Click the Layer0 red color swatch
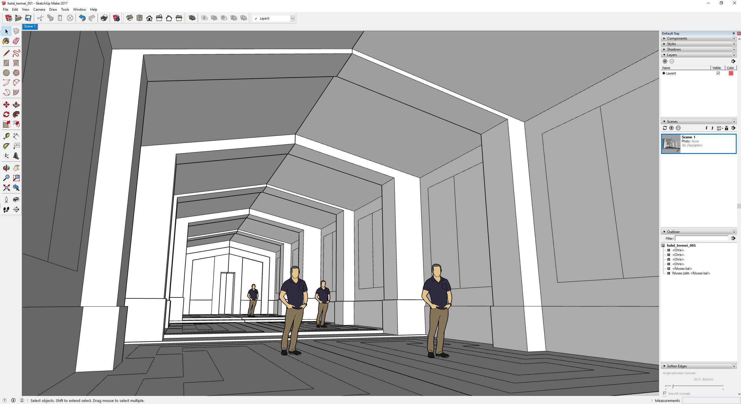The height and width of the screenshot is (404, 741). 731,73
